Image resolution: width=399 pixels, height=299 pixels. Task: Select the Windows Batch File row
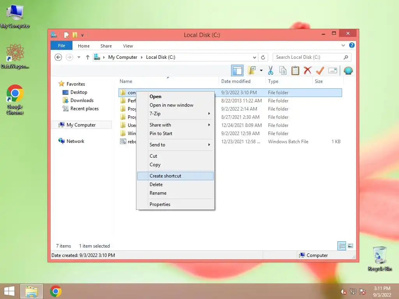point(230,142)
